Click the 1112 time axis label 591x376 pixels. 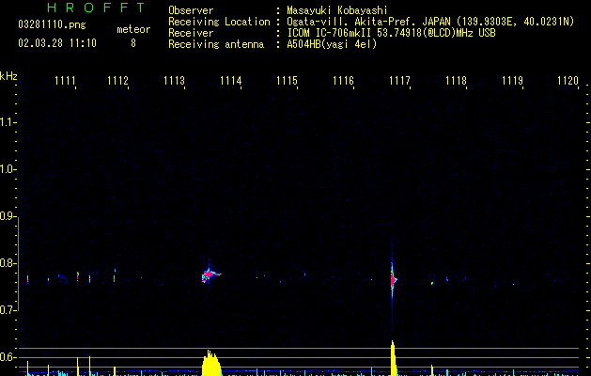click(117, 81)
